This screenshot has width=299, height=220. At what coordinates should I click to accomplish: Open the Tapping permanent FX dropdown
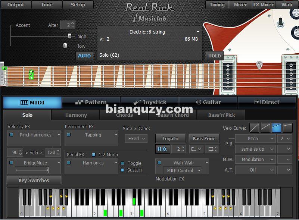[116, 135]
